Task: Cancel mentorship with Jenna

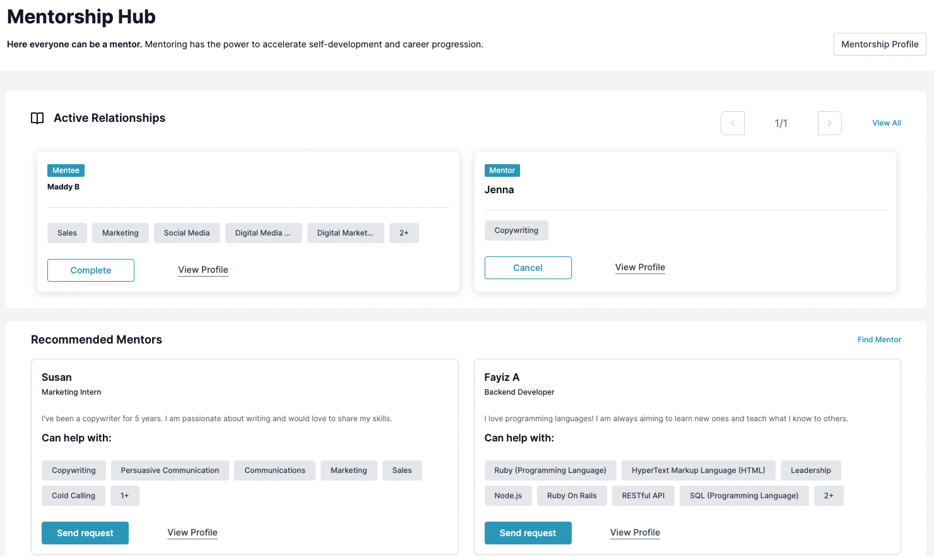Action: [528, 268]
